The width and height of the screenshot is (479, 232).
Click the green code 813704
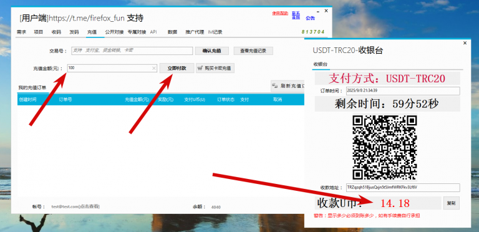tap(313, 32)
